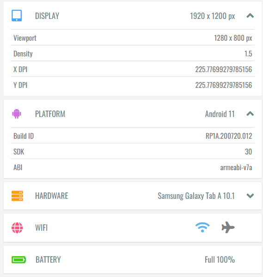Collapse the Display section chevron
Screen dimensions: 263x277
point(250,16)
